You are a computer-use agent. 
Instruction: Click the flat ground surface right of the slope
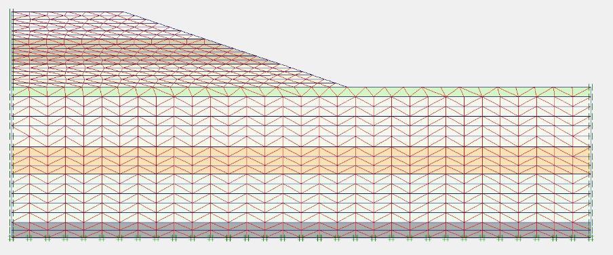pos(468,87)
